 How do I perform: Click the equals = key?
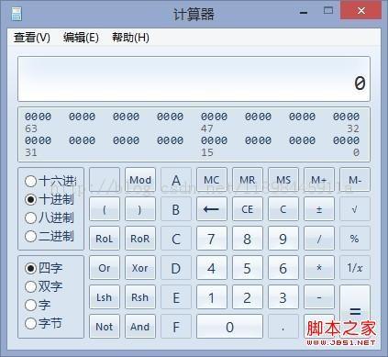click(x=355, y=312)
